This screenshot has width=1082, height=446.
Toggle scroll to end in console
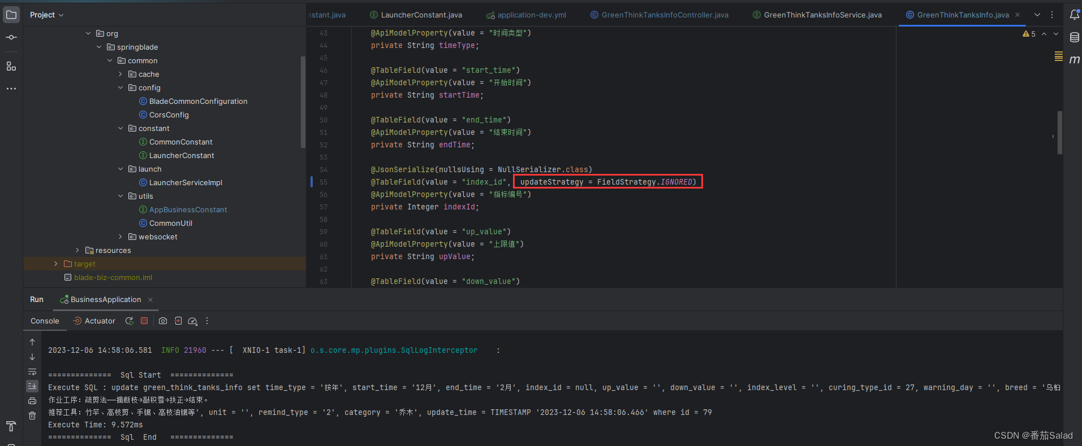point(32,386)
